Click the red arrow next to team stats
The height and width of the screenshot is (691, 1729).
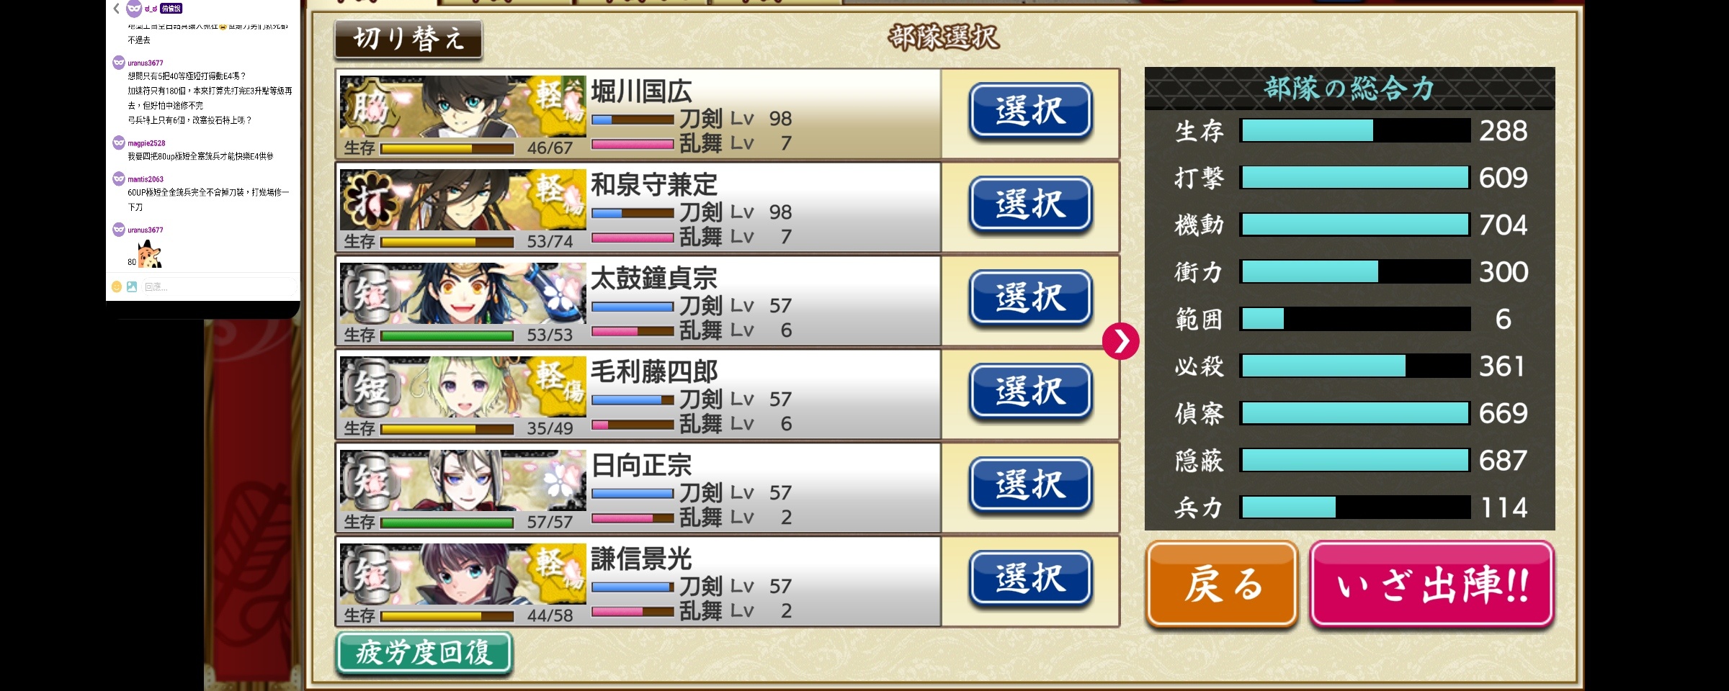pyautogui.click(x=1120, y=341)
